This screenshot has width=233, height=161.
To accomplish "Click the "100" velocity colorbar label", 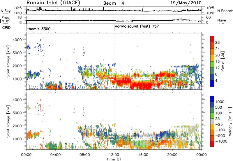I will click(x=219, y=113).
